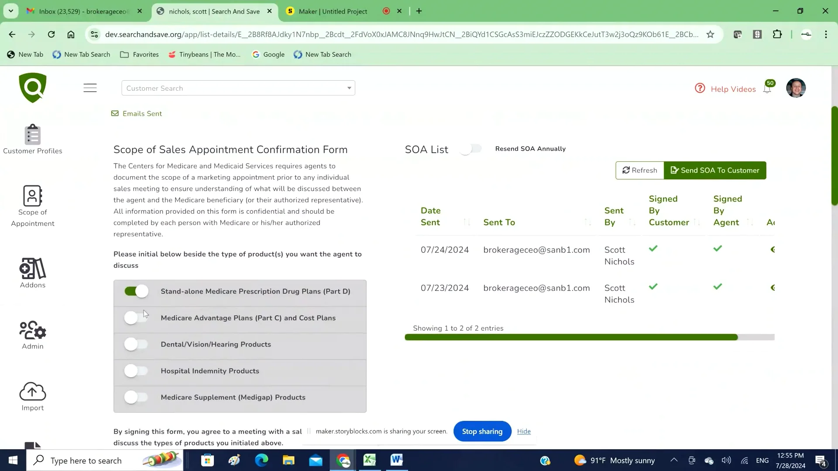Viewport: 838px width, 471px height.
Task: Click the Search And Save logo
Action: point(33,88)
